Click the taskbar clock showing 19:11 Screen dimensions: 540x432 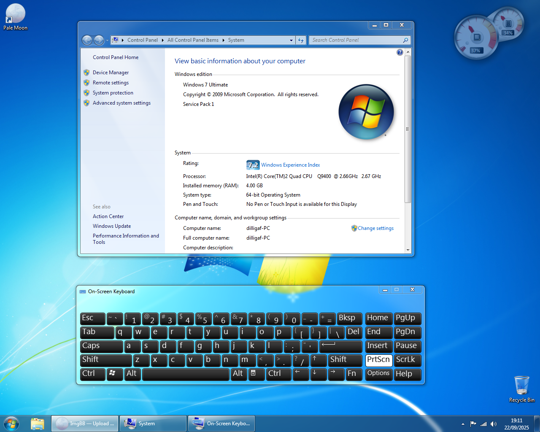tap(516, 424)
